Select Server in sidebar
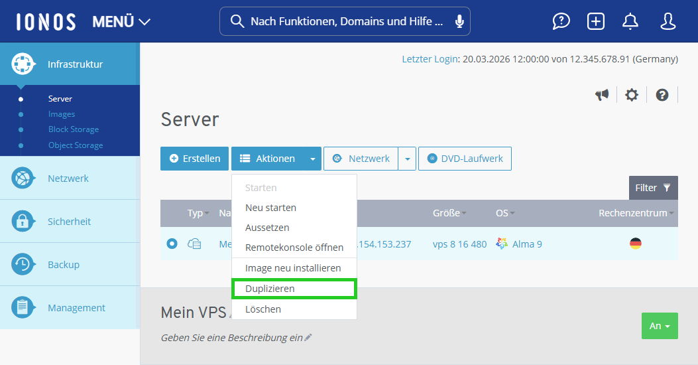The image size is (698, 365). 60,99
